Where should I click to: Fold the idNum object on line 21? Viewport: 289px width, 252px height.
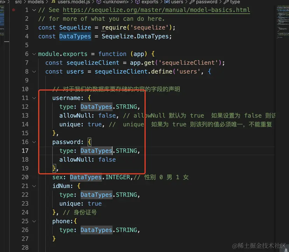tap(34, 186)
